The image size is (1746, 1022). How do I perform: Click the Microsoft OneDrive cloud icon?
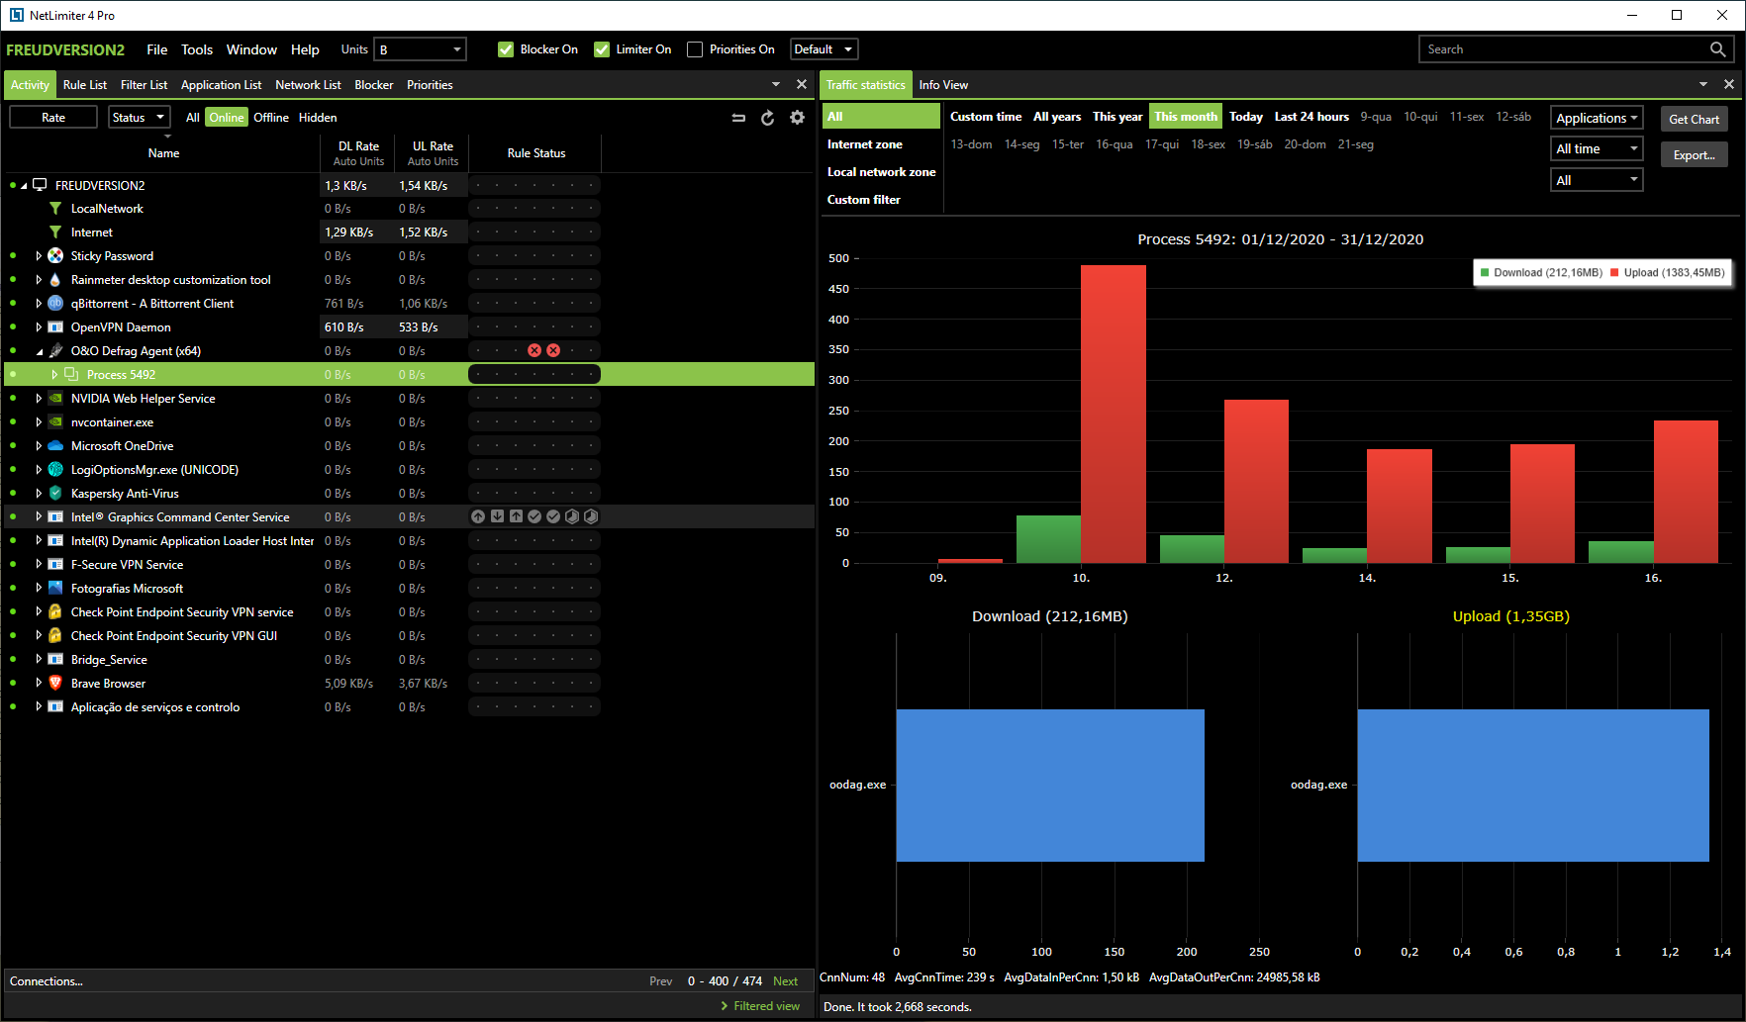[x=55, y=446]
